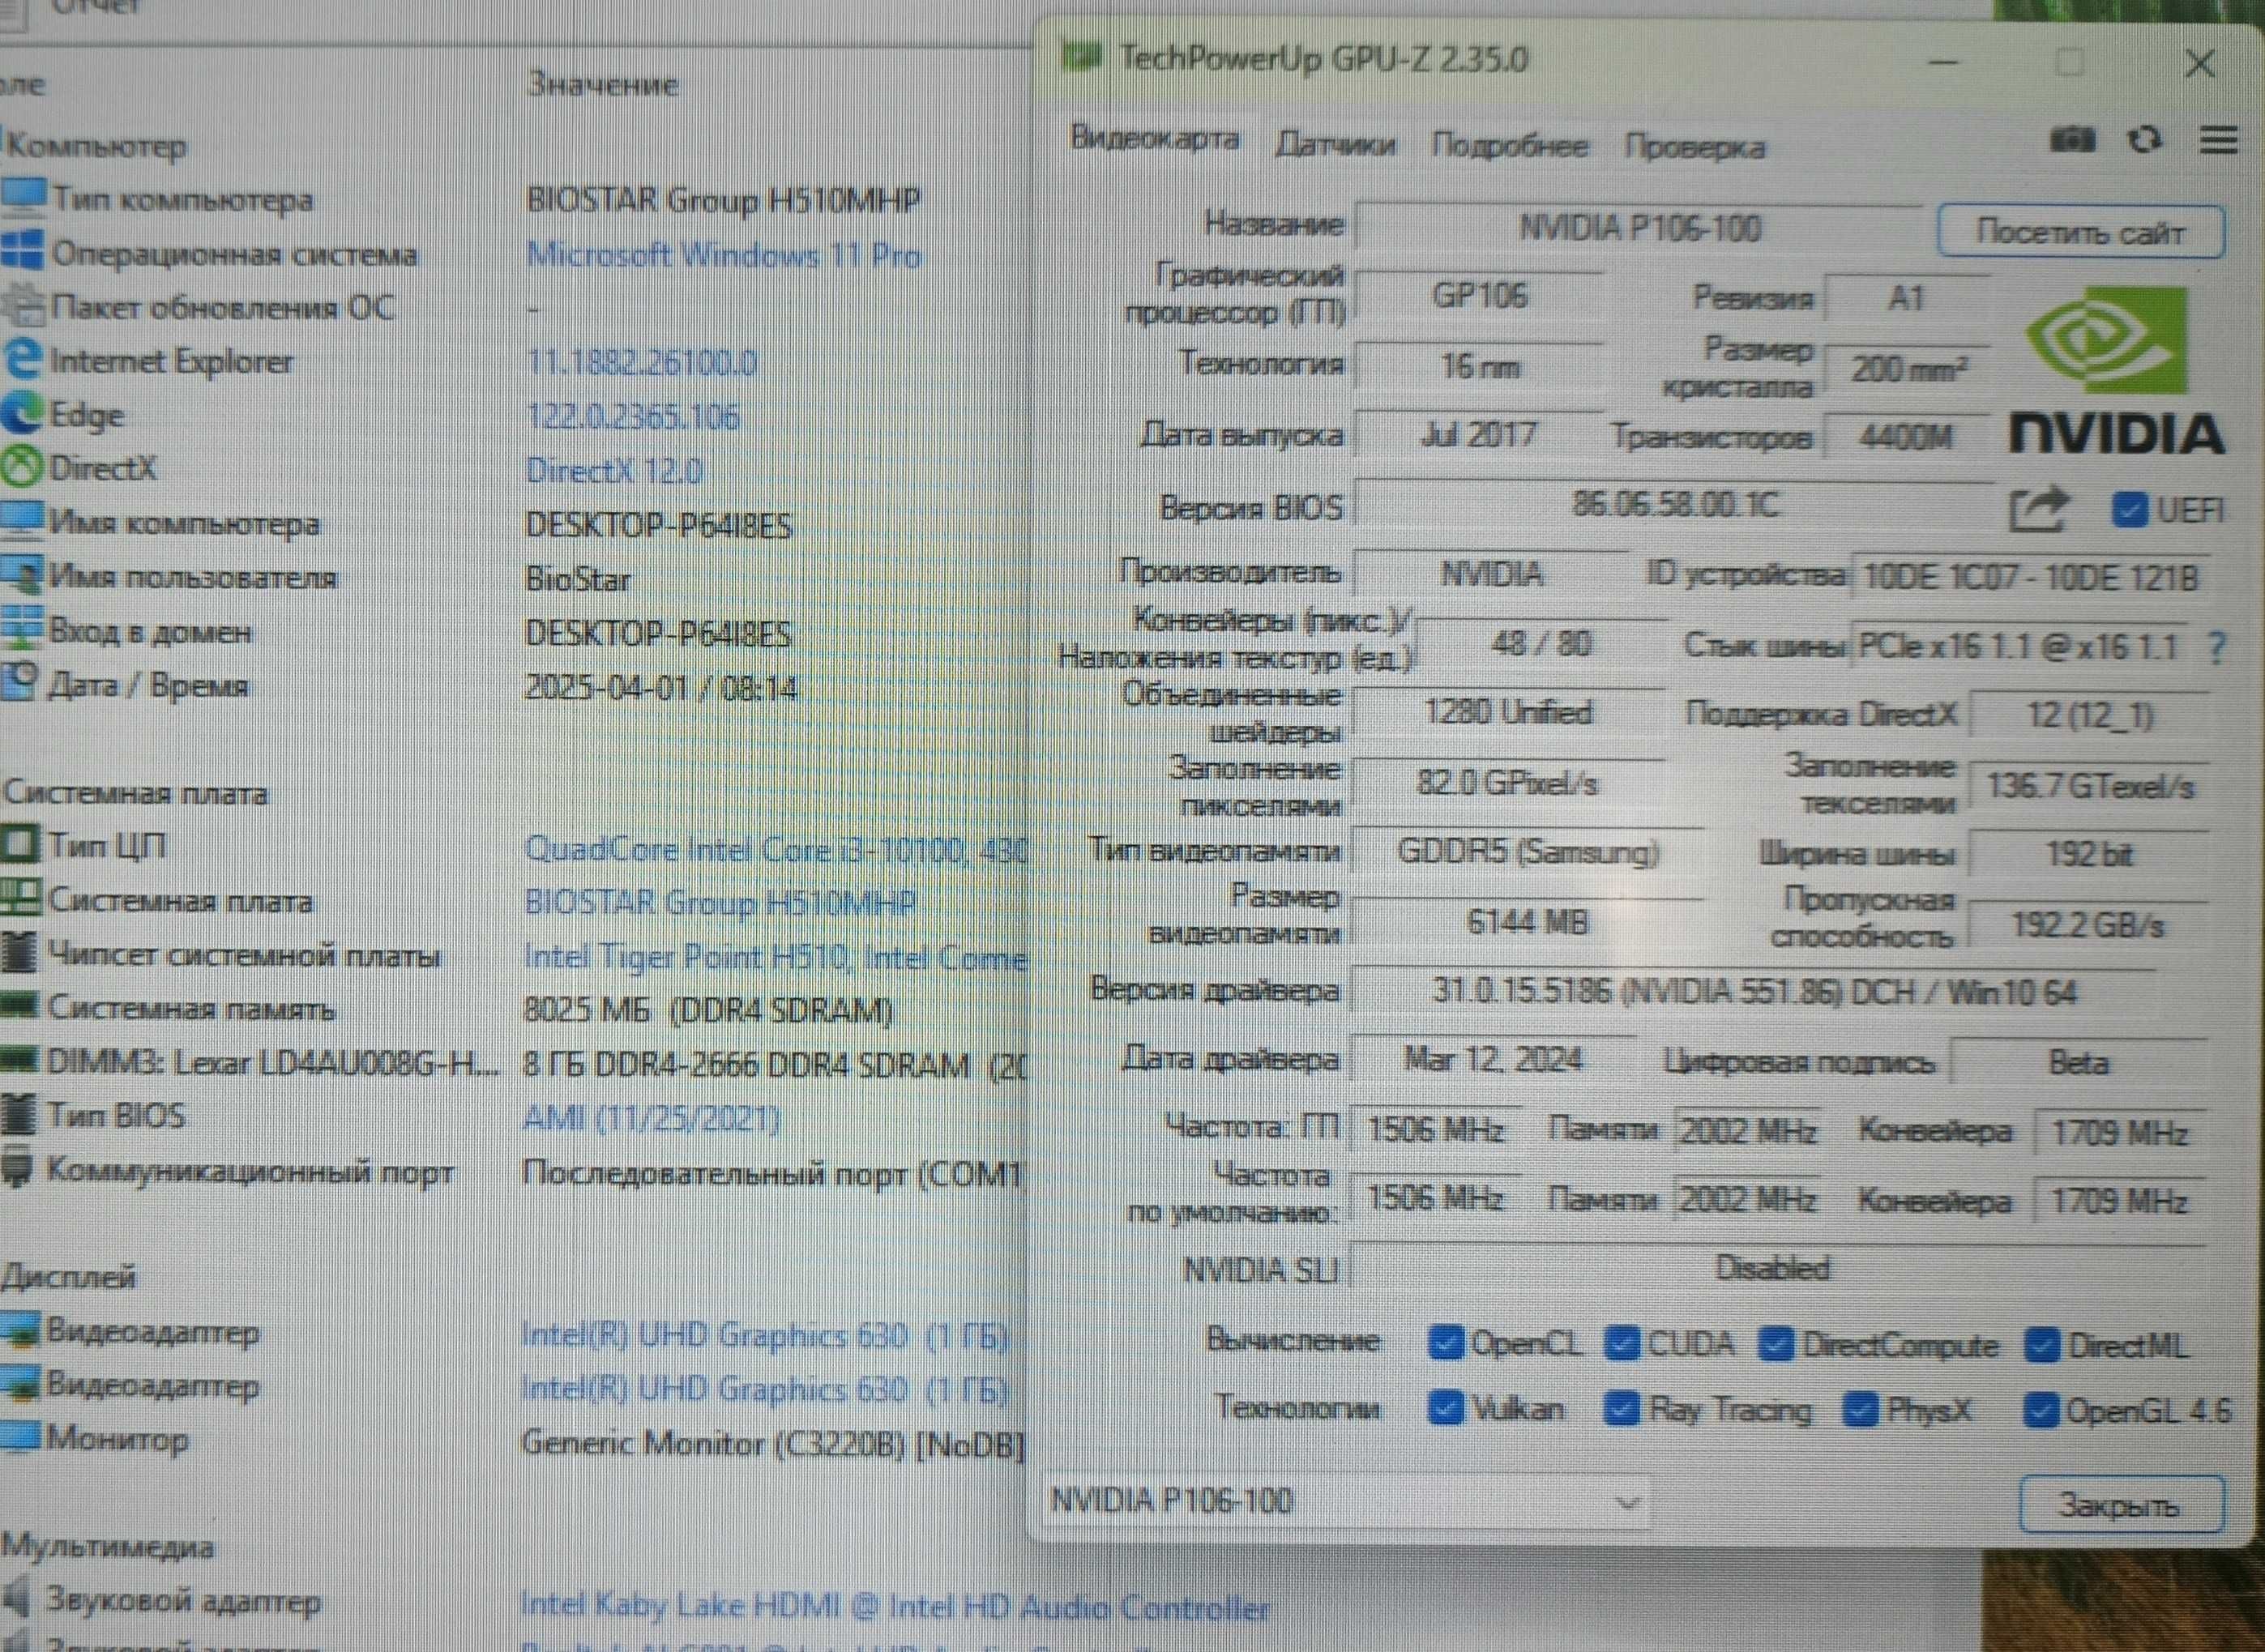The image size is (2265, 1652).
Task: Switch to the Проверка tab
Action: tap(1694, 148)
